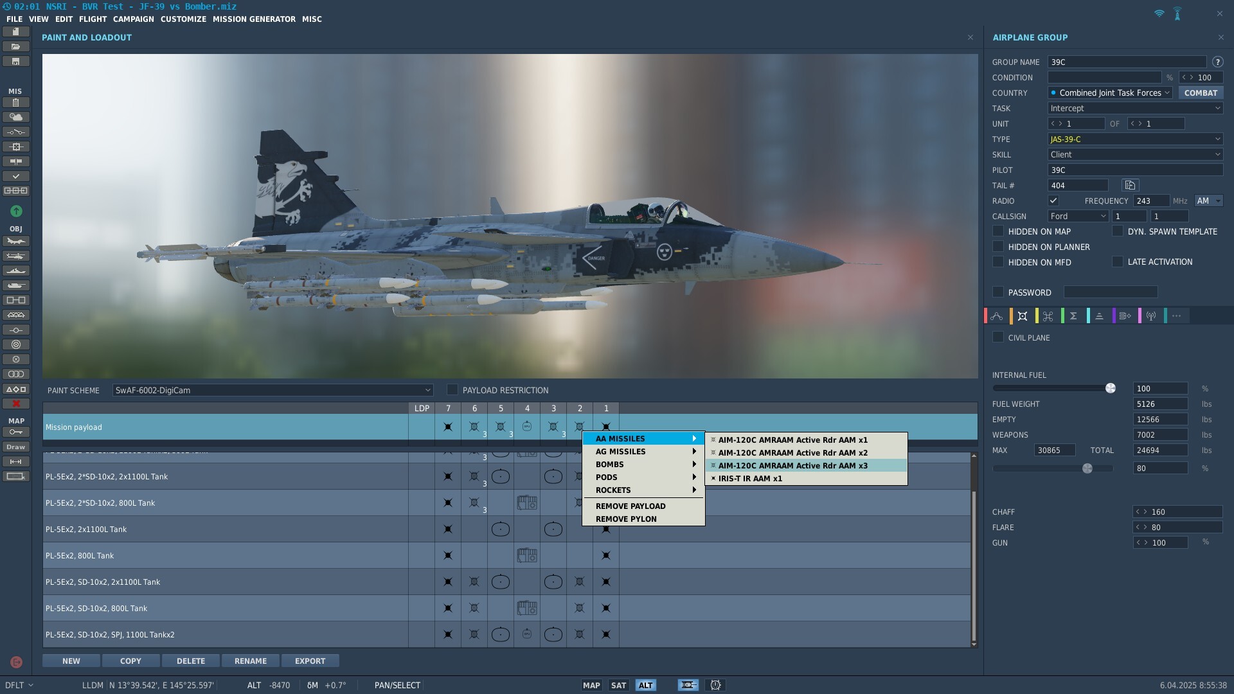Click the logout icon at the sidebar bottom
The height and width of the screenshot is (694, 1234).
tap(16, 662)
